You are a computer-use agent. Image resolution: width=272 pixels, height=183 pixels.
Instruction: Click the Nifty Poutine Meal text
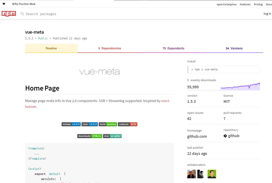pyautogui.click(x=24, y=4)
